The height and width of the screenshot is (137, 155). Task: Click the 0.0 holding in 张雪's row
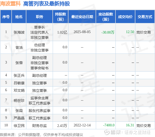coord(65,62)
